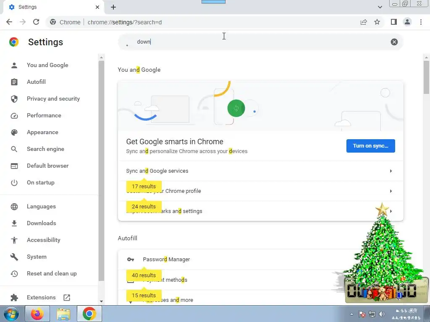Open Import bookmarks and settings row
The height and width of the screenshot is (322, 430).
(x=260, y=211)
